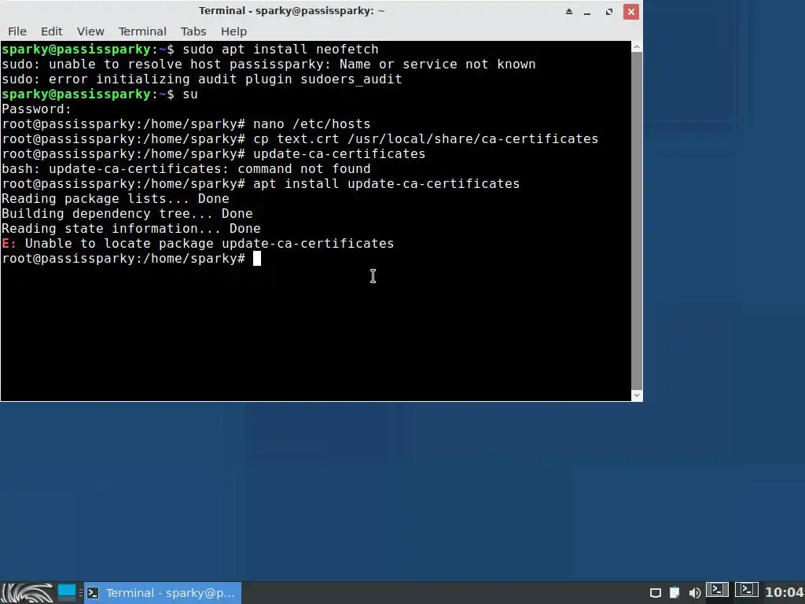Click the second terminal tray icon
The height and width of the screenshot is (604, 805).
(x=747, y=590)
